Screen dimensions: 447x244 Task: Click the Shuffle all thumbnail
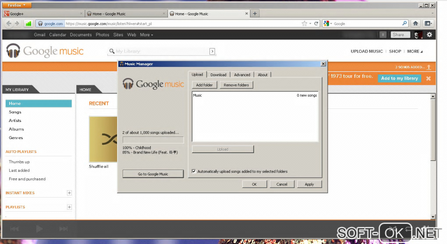coord(103,139)
